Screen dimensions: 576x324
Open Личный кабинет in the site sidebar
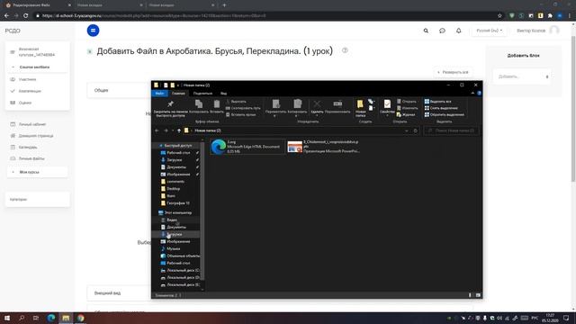pyautogui.click(x=32, y=124)
